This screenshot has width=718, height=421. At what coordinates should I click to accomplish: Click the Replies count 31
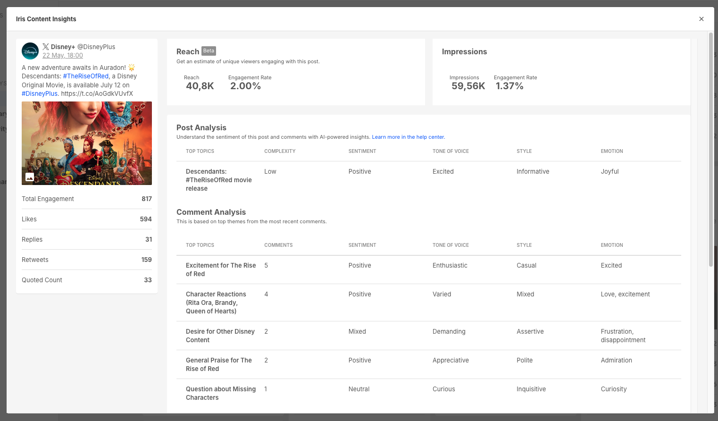(x=149, y=239)
